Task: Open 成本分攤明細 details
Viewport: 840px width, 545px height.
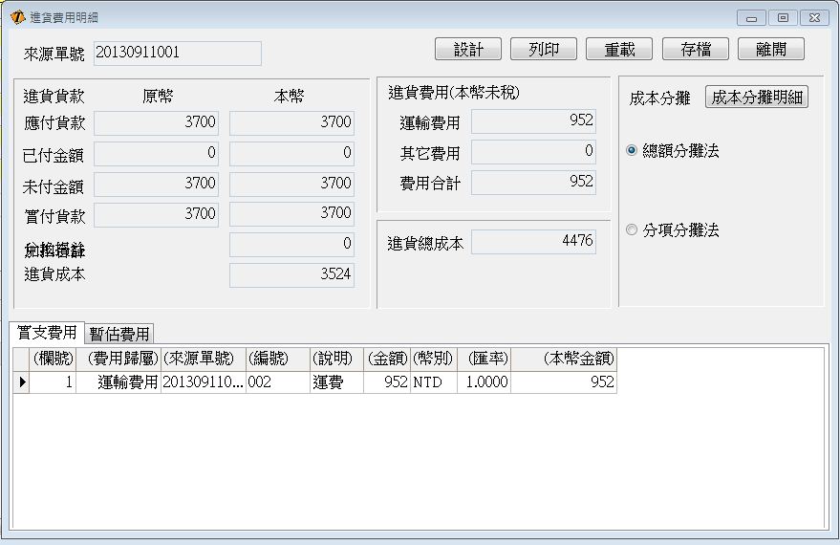Action: (x=757, y=98)
